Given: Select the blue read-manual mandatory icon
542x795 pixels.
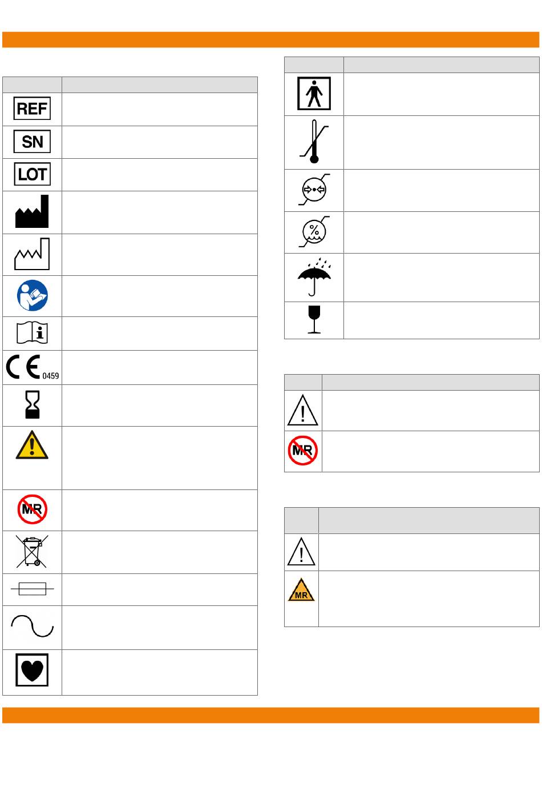Looking at the screenshot, I should [32, 295].
